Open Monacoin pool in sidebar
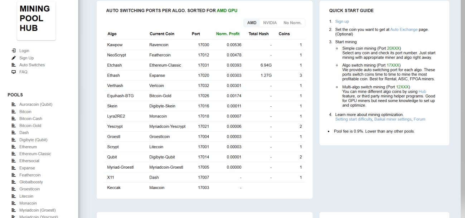This screenshot has height=218, width=465. [x=28, y=203]
